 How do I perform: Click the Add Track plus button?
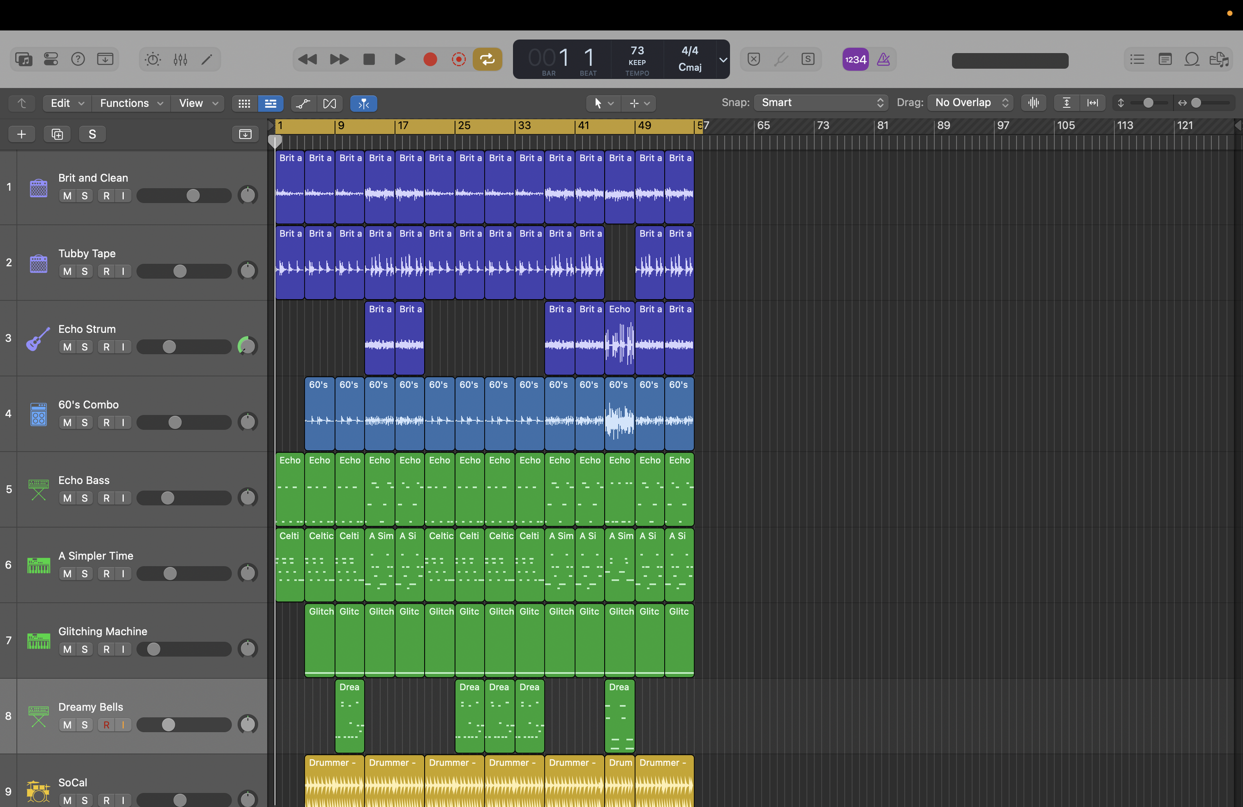point(21,134)
